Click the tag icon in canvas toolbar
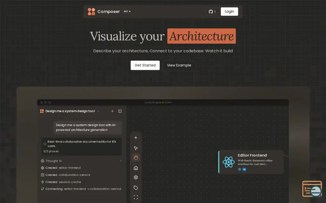 [x=136, y=188]
